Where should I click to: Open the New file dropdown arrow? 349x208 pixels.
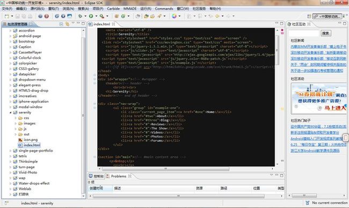pos(12,16)
